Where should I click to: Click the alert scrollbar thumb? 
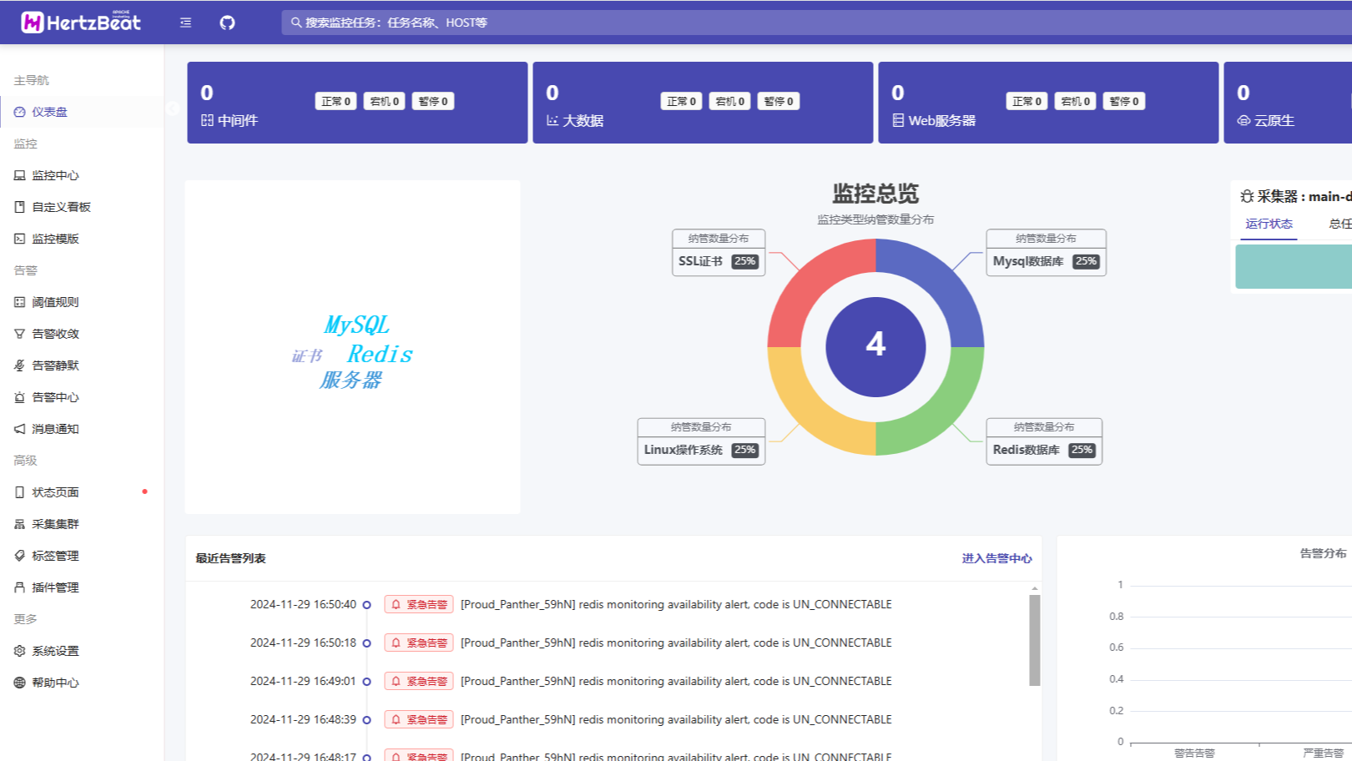point(1035,640)
